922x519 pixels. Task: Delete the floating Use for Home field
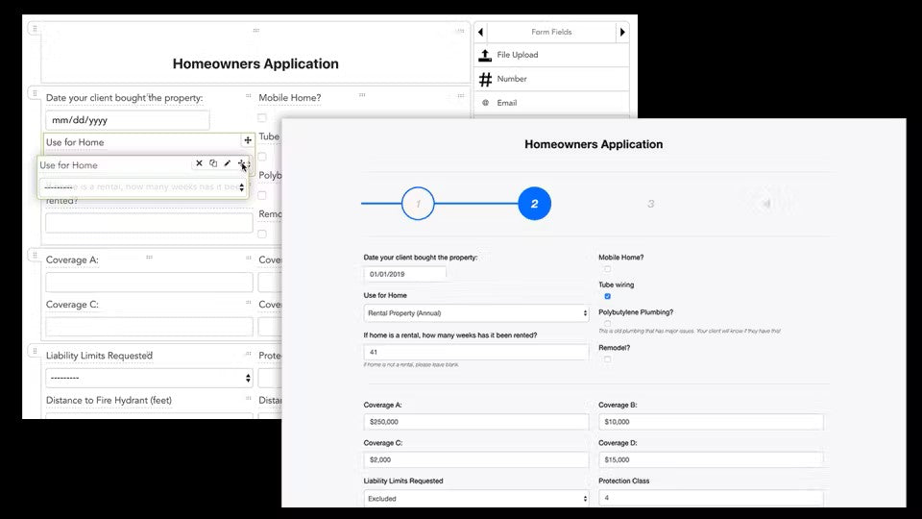pyautogui.click(x=199, y=164)
